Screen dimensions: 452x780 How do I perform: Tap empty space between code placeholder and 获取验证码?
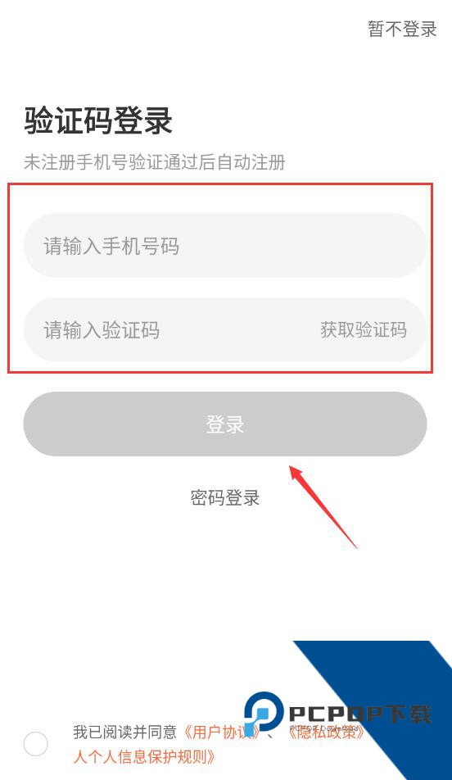[x=238, y=330]
